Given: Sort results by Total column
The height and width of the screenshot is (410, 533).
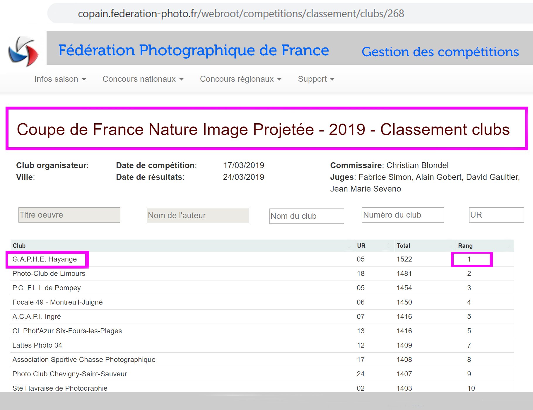Looking at the screenshot, I should pos(403,246).
